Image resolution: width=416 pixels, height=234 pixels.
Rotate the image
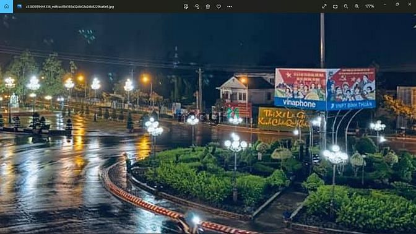pyautogui.click(x=197, y=6)
